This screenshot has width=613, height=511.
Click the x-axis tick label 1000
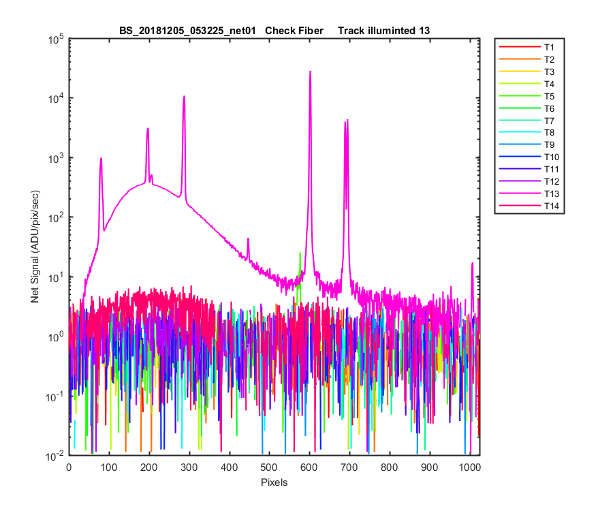pos(470,467)
